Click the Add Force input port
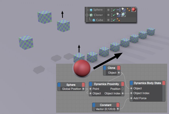This screenshot has width=169, height=114. (131, 98)
